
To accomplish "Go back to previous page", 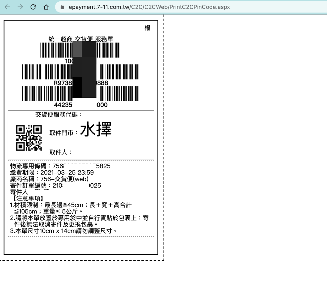I will coord(7,7).
